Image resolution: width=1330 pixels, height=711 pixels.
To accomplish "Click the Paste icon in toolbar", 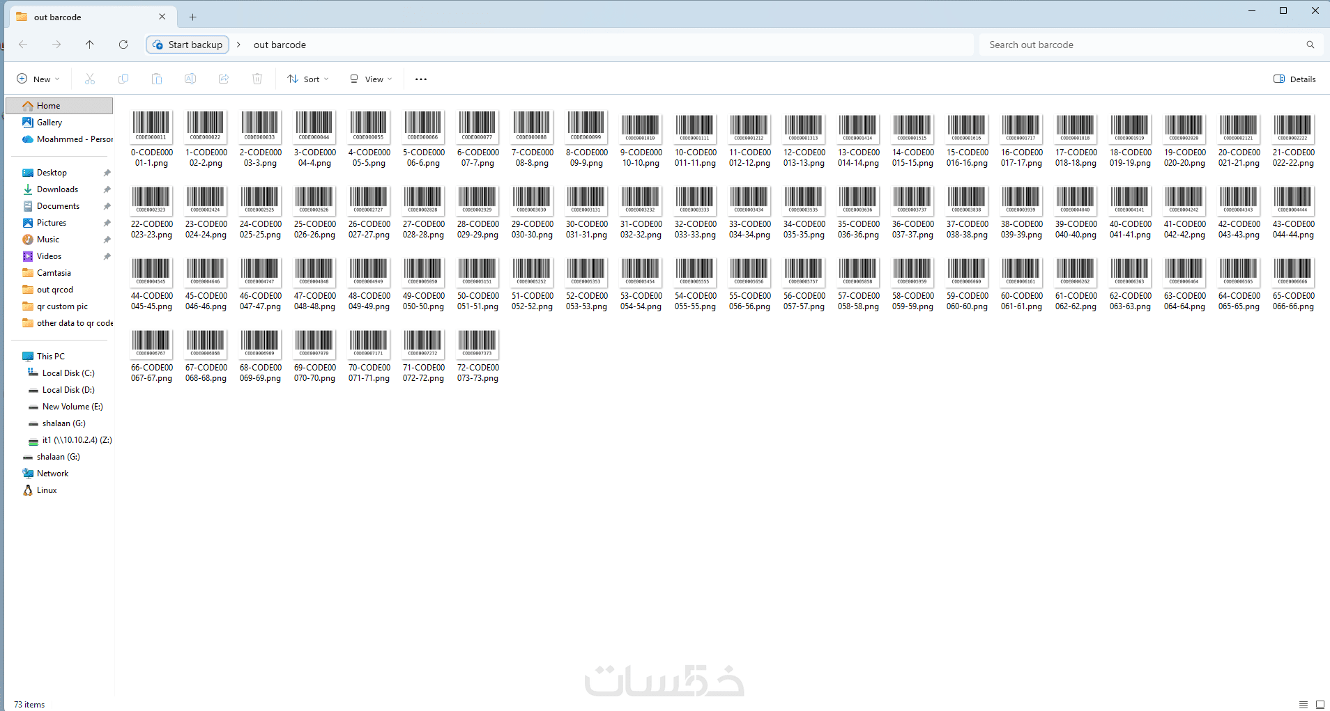I will tap(157, 79).
